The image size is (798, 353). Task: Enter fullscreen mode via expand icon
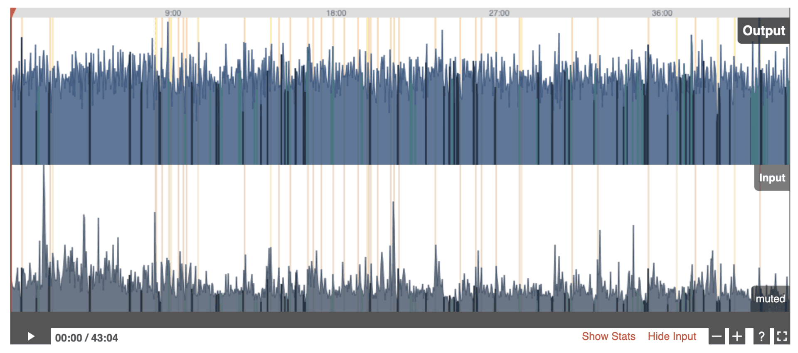click(x=782, y=336)
